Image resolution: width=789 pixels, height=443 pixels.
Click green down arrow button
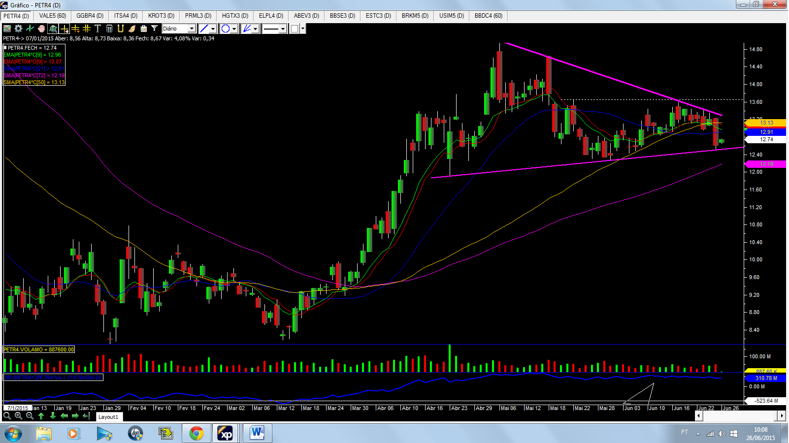tap(53, 416)
